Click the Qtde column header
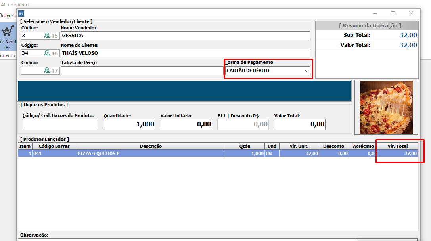The image size is (431, 241). tap(245, 146)
